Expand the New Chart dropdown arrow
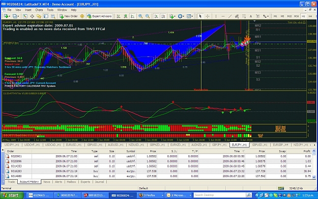The width and height of the screenshot is (318, 199). (x=9, y=16)
